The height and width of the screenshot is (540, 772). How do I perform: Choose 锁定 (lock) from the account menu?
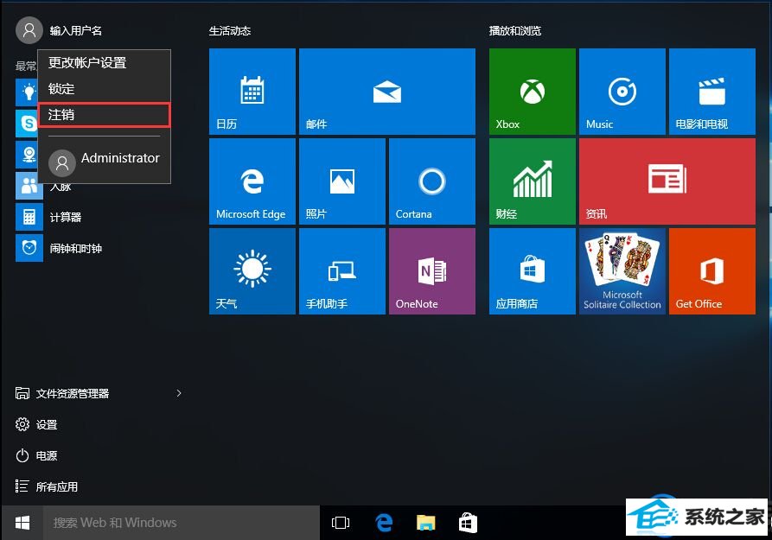[104, 89]
